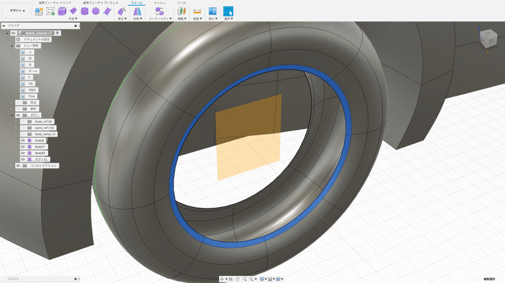Viewport: 505px width, 283px height.
Task: Hide the BodyFF body
Action: pos(23,147)
